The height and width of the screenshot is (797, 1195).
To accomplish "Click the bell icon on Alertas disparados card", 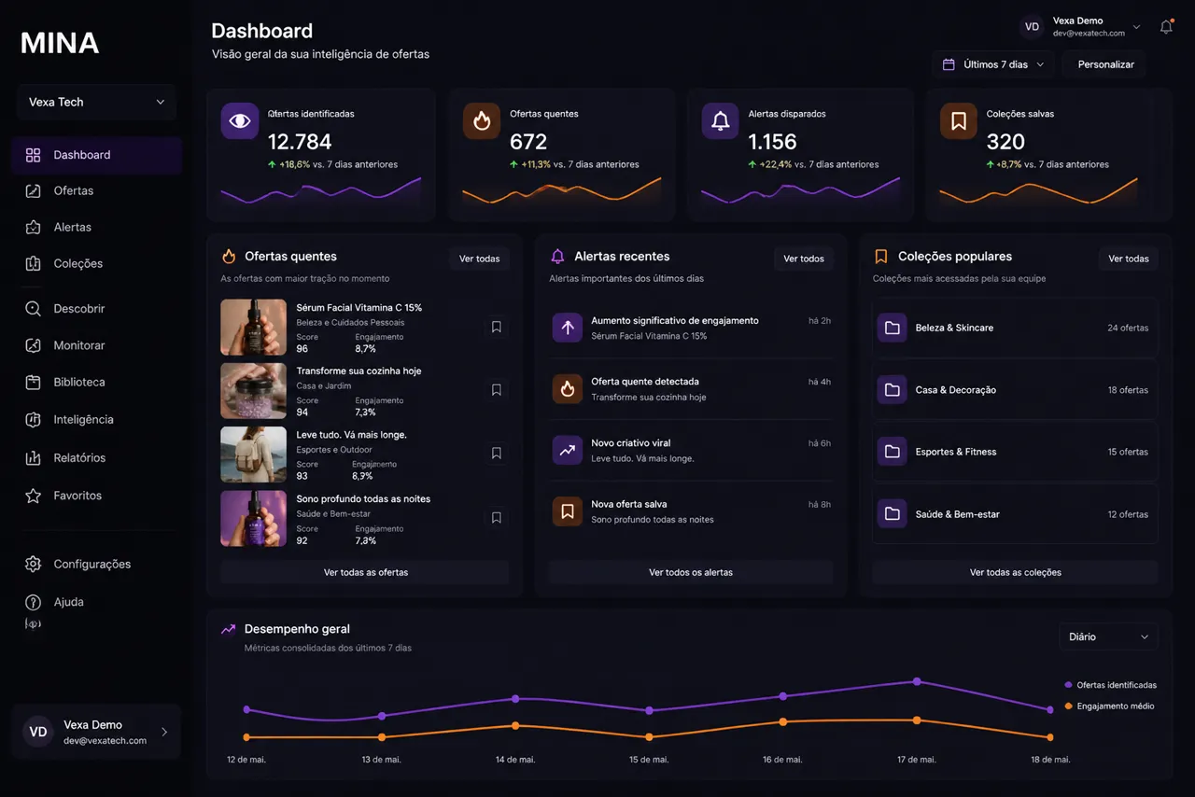I will tap(720, 121).
